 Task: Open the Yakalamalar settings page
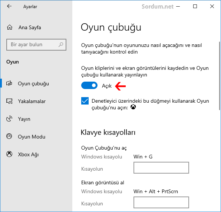[x=36, y=101]
